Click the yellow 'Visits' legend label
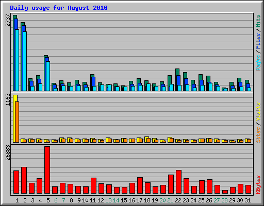Viewport: 264px width, 206px height. [x=258, y=112]
